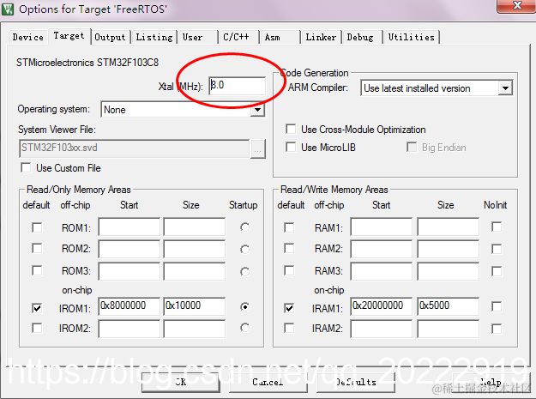The height and width of the screenshot is (399, 536).
Task: Open the Output tab
Action: click(x=110, y=37)
